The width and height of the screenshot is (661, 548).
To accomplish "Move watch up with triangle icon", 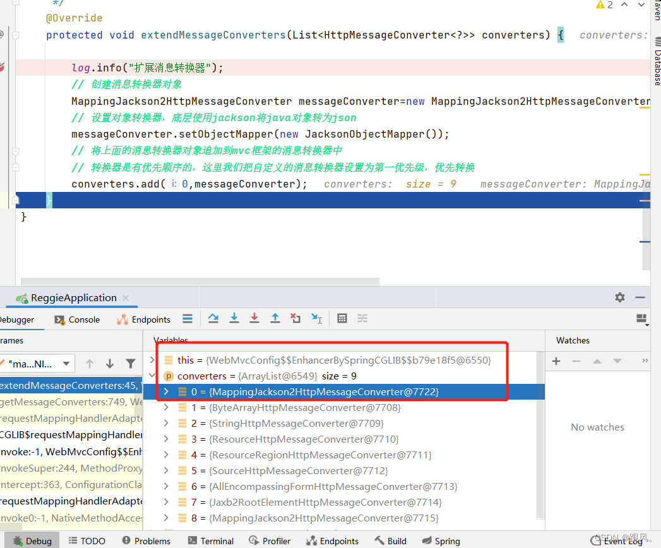I will pyautogui.click(x=597, y=361).
